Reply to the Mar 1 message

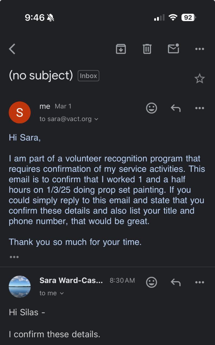(x=175, y=108)
